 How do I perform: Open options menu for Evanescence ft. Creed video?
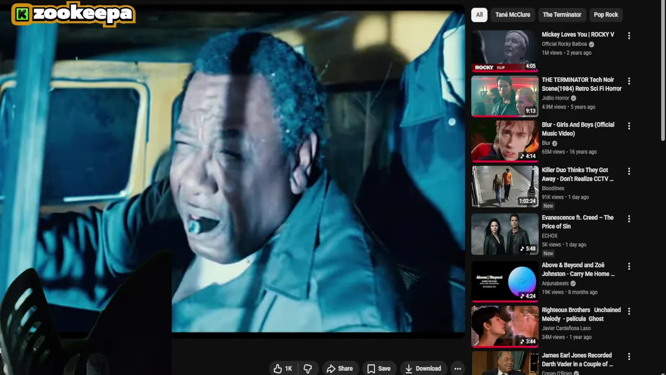point(629,219)
